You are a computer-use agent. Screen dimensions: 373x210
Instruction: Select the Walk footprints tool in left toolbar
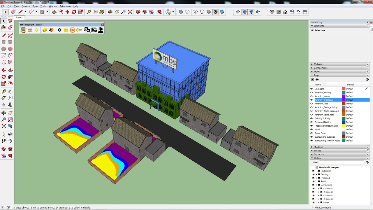click(x=4, y=141)
